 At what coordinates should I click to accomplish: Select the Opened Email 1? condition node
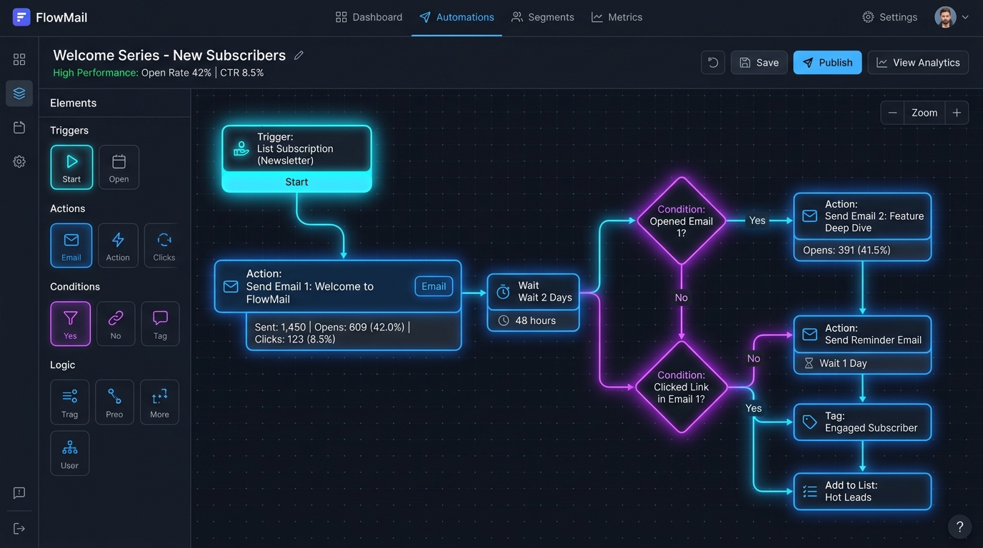pos(682,221)
